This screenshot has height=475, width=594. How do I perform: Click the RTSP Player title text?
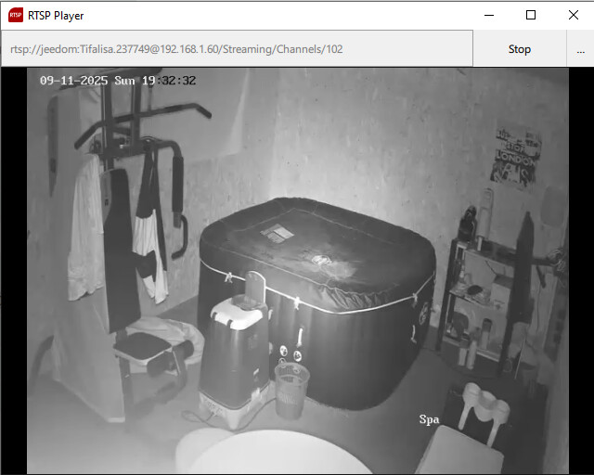pyautogui.click(x=56, y=16)
